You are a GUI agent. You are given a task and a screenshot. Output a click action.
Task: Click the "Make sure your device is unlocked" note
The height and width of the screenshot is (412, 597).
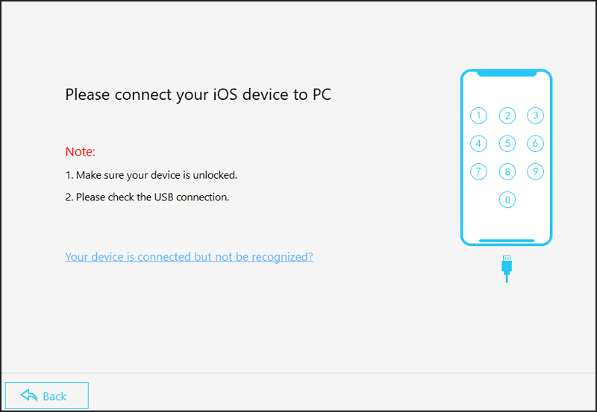[x=151, y=175]
